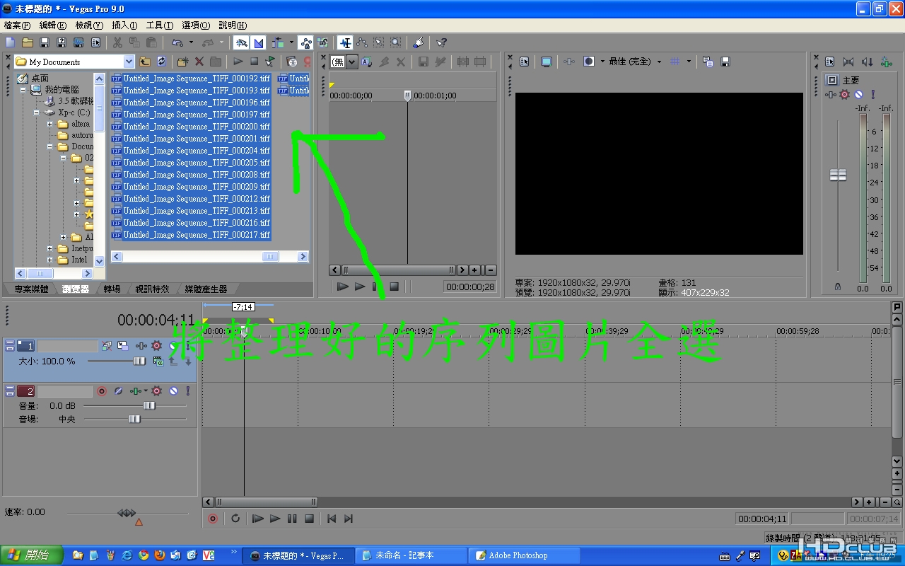Click the master volume fader in mixer
905x566 pixels.
tap(838, 175)
